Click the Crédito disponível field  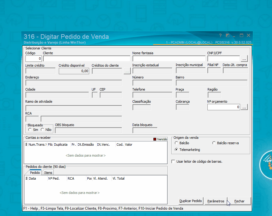click(74, 71)
